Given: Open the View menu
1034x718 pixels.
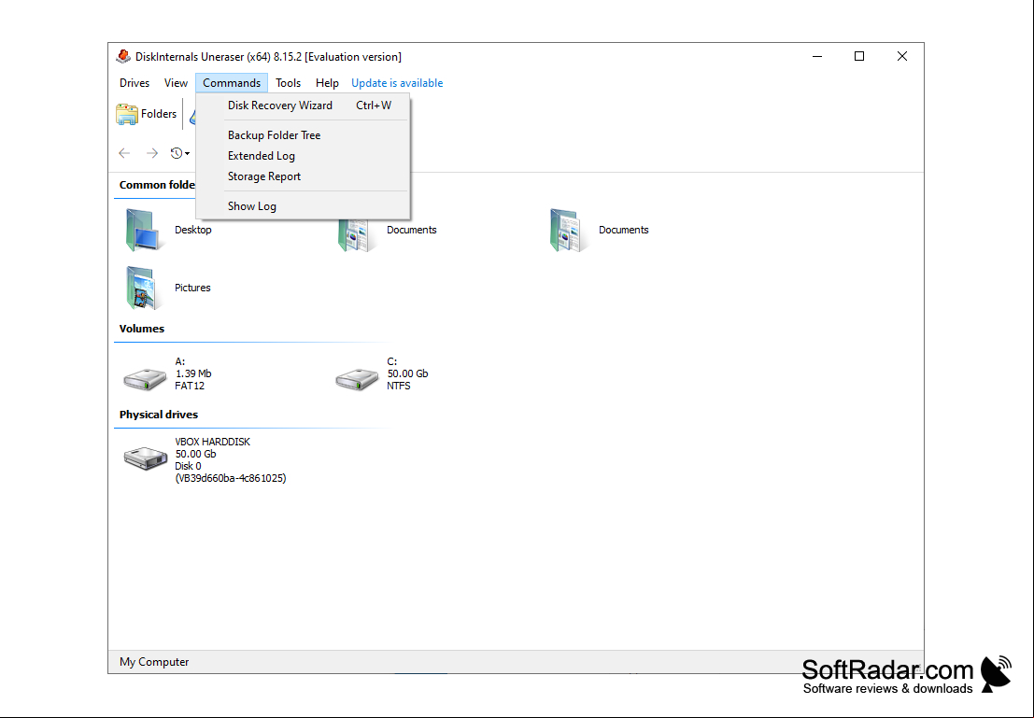Looking at the screenshot, I should click(176, 83).
